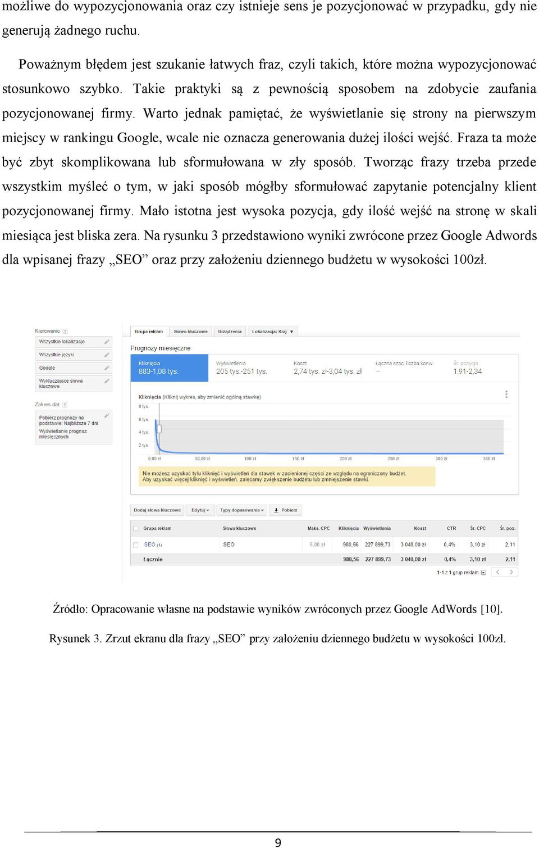This screenshot has height=848, width=539.
Task: Click the Słowa kluczowe column header
Action: click(239, 528)
